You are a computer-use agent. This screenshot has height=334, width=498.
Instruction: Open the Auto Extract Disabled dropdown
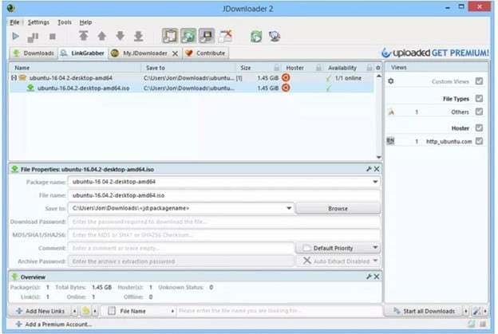[375, 261]
